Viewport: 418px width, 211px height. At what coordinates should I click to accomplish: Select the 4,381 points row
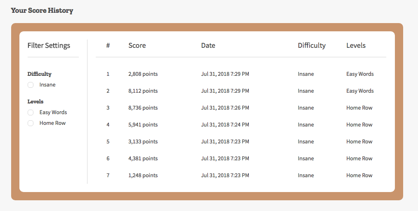tap(143, 159)
